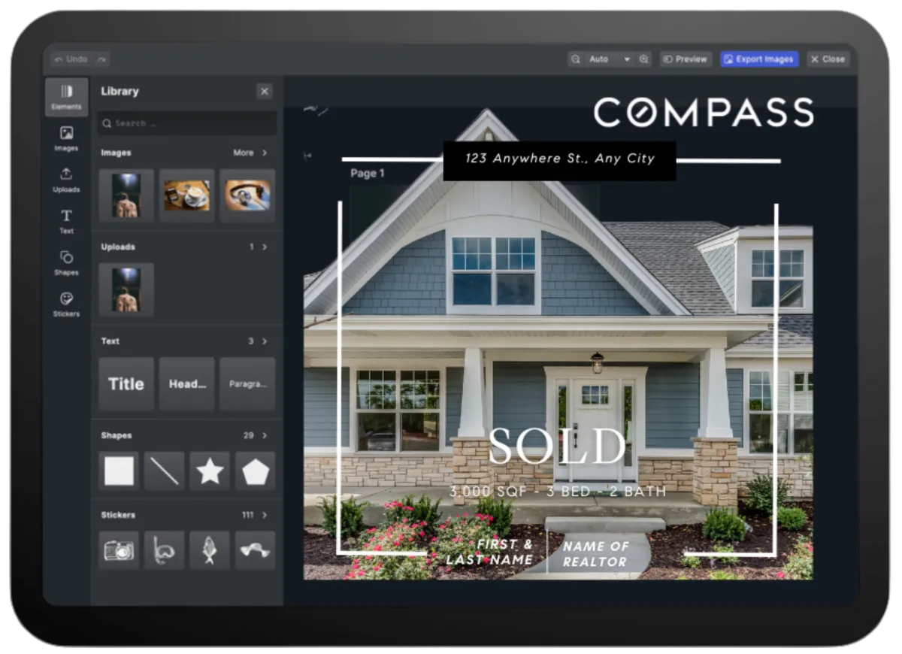Select the 'FIRST & LAST NAME' text

(490, 552)
